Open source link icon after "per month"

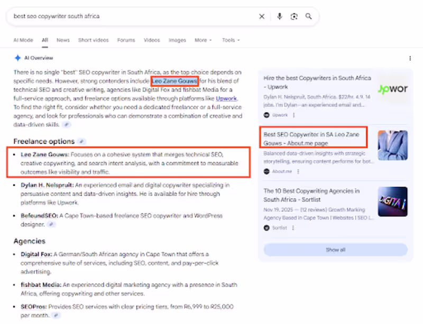pos(56,315)
